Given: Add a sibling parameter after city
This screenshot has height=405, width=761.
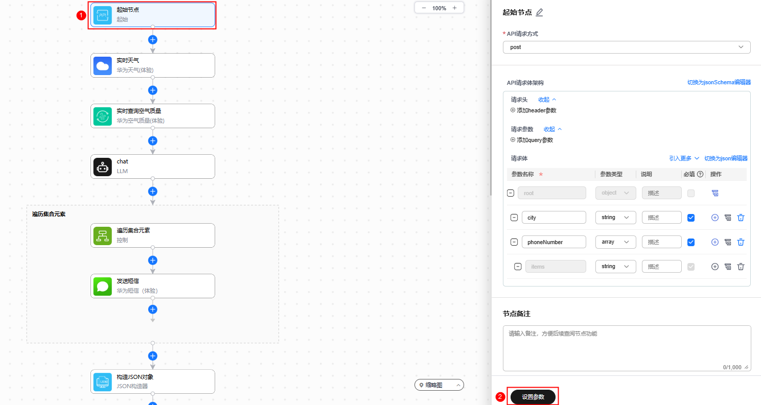Looking at the screenshot, I should coord(714,218).
